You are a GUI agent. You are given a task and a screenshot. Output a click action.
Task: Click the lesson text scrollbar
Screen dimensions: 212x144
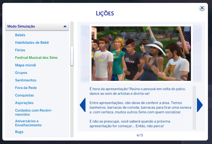click(194, 108)
